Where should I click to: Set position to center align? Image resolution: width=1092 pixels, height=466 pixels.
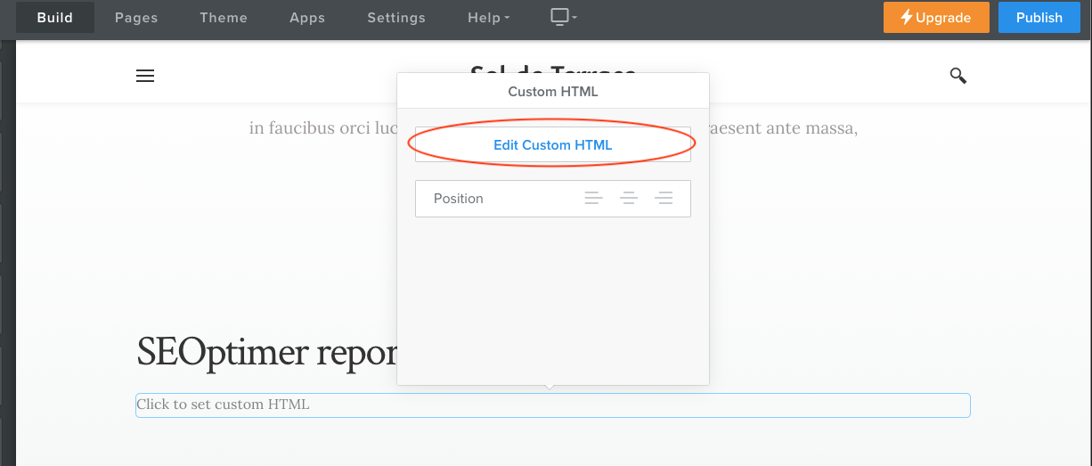click(629, 199)
